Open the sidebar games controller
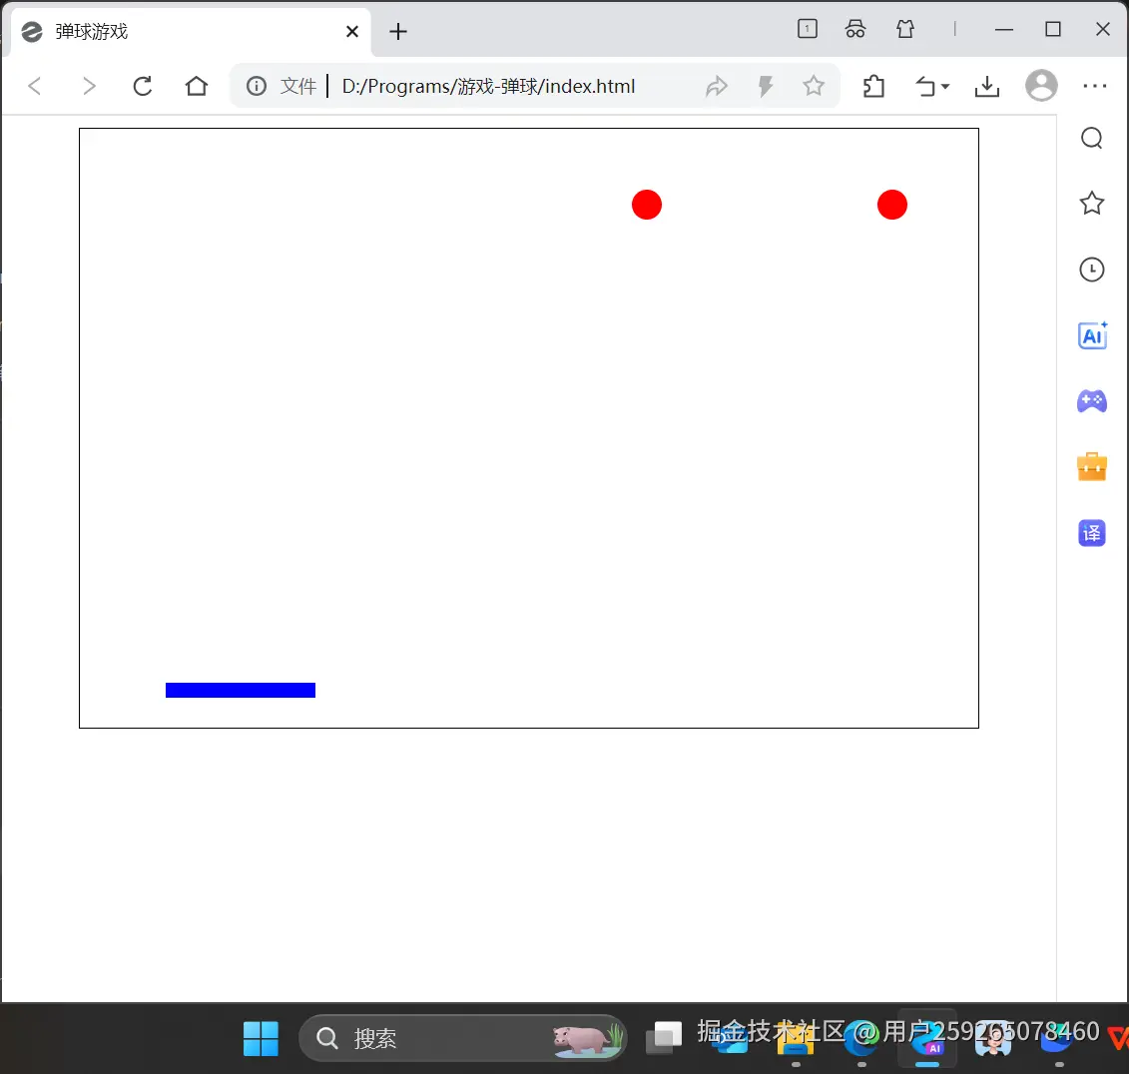Image resolution: width=1129 pixels, height=1074 pixels. click(x=1091, y=401)
